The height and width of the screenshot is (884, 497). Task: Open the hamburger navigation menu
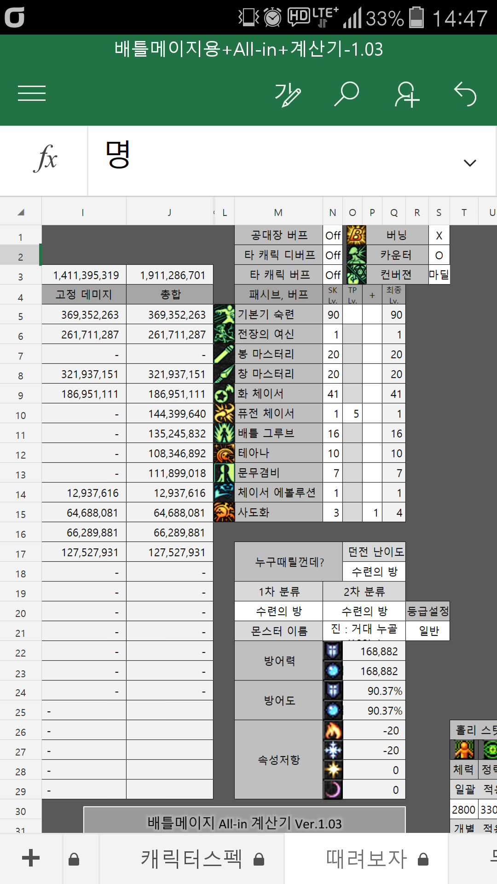coord(32,93)
